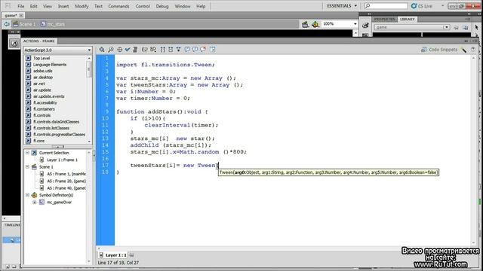
Task: Apply block comment icon
Action: tap(187, 50)
